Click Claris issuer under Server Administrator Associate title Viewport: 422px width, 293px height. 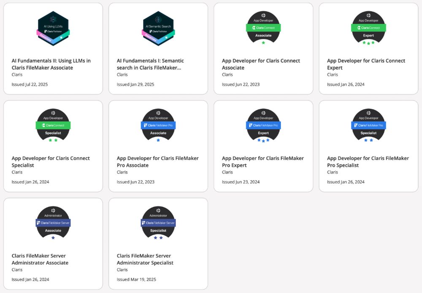click(x=17, y=270)
